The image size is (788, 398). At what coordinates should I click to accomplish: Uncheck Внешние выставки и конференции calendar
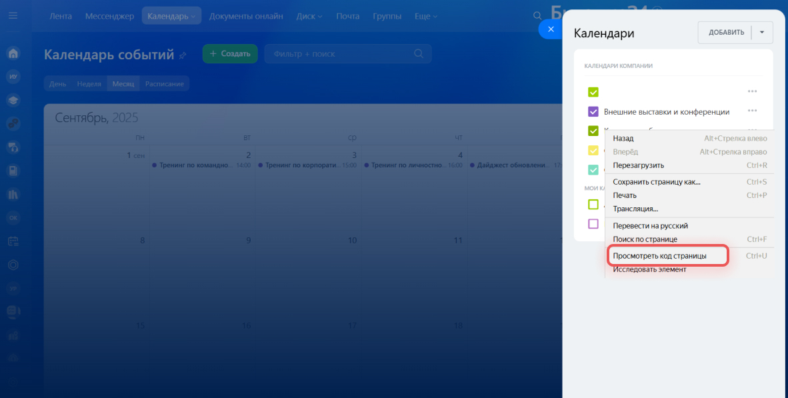pos(593,111)
